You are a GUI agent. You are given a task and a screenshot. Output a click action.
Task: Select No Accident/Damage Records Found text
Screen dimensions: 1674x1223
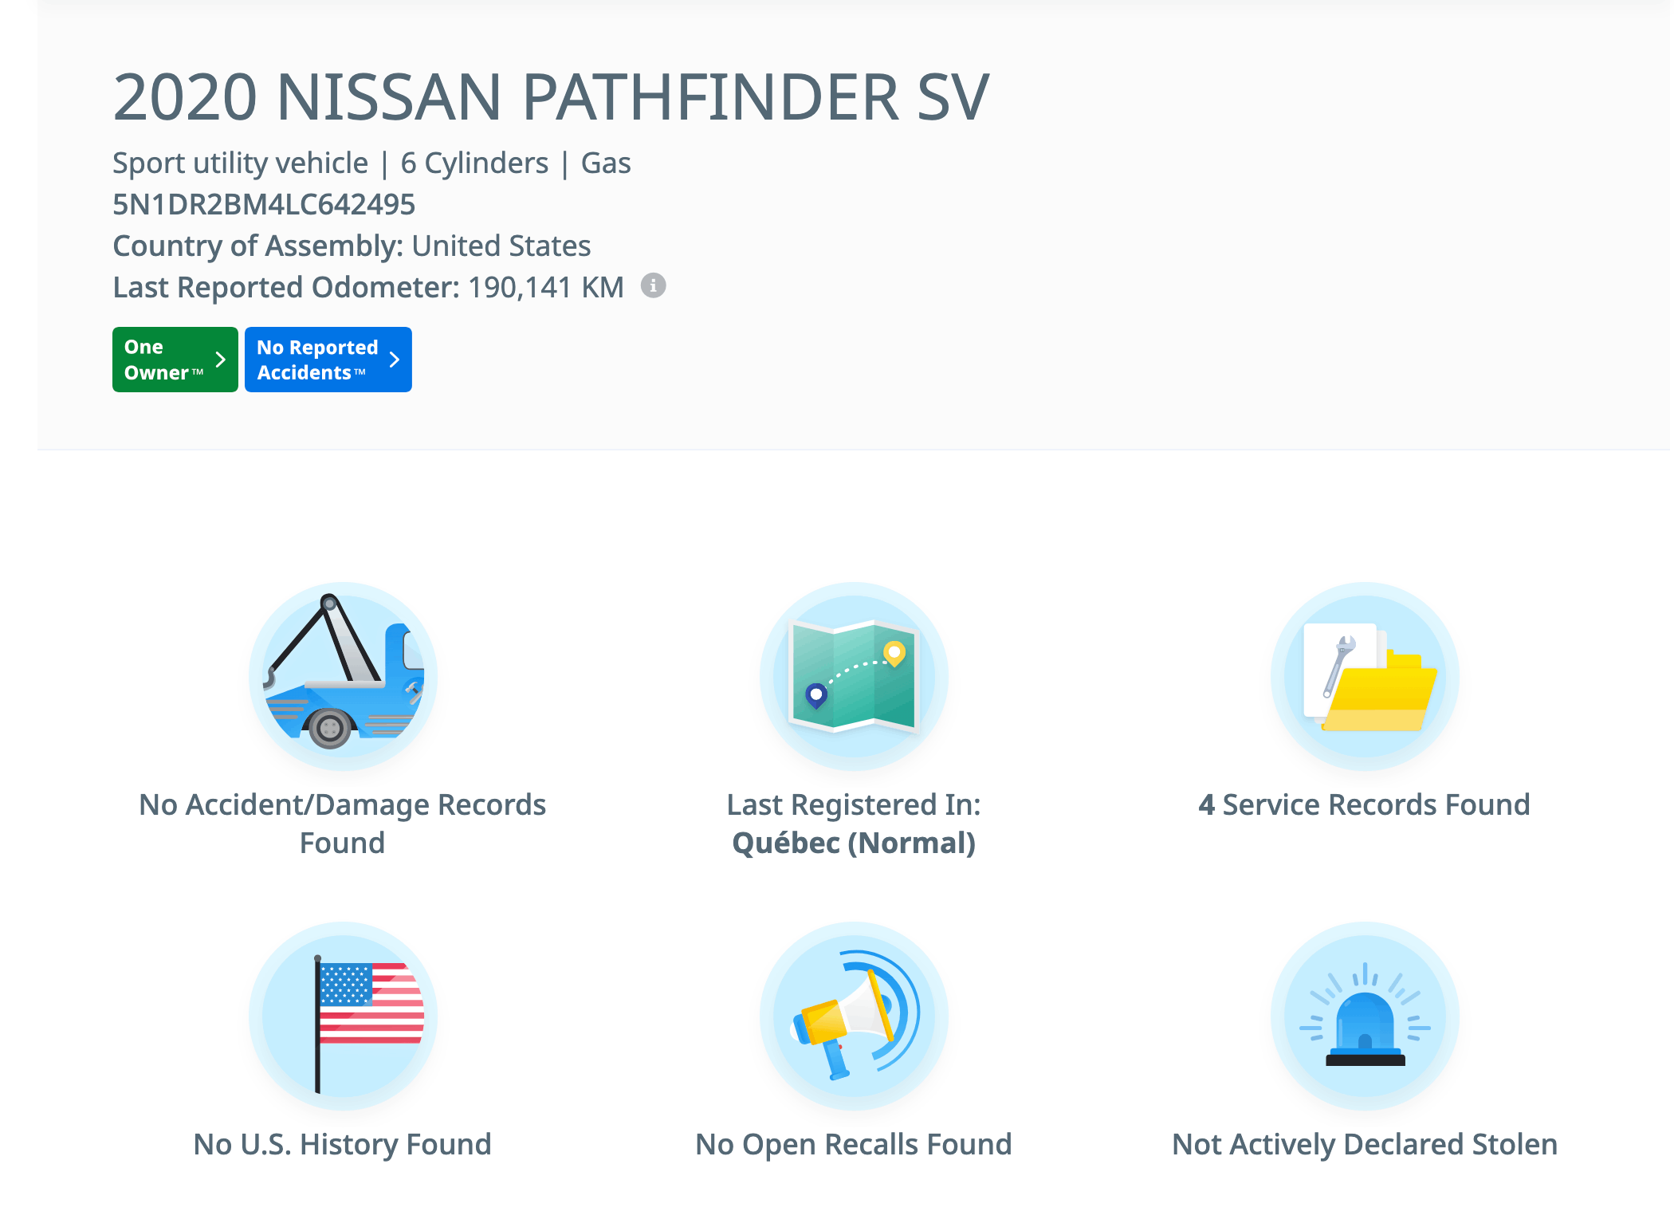pos(343,823)
